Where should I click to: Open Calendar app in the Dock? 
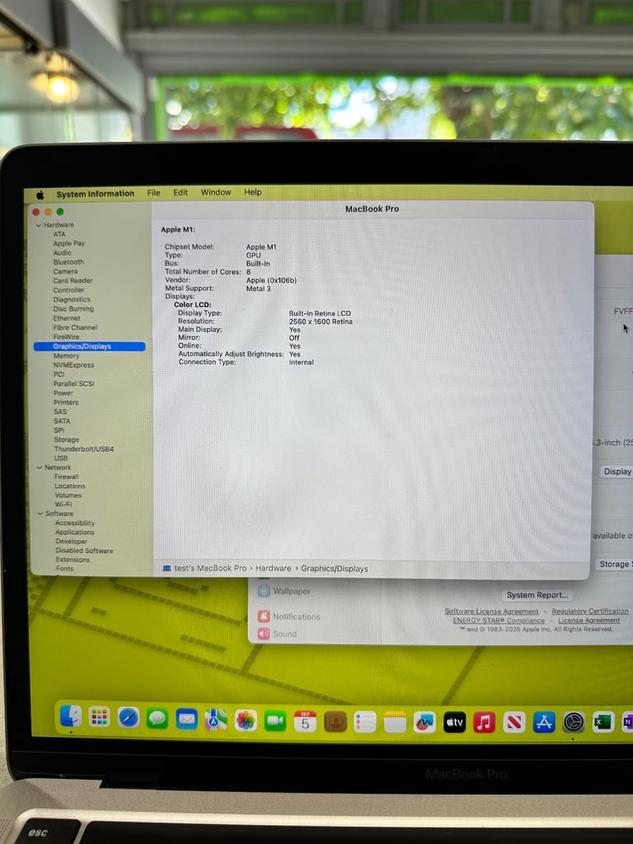(305, 721)
